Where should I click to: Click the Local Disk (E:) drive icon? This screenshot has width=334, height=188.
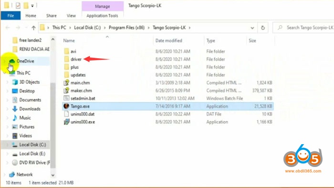(x=15, y=154)
